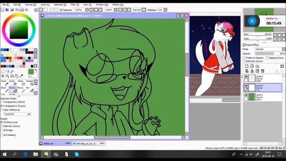The image size is (286, 161).
Task: Open the Filter menu
Action: (75, 4)
